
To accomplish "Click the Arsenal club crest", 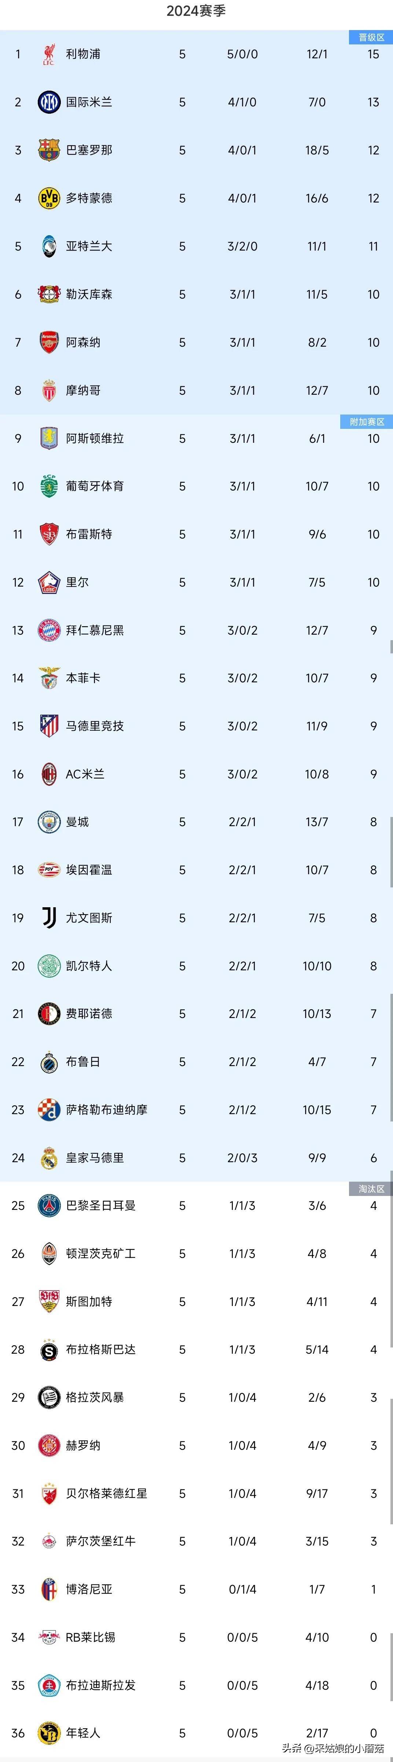I will tap(48, 342).
